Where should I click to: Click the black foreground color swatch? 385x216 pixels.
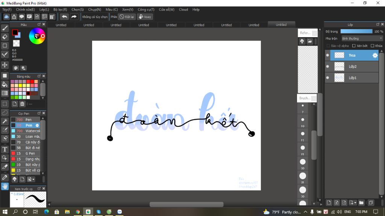point(15,32)
